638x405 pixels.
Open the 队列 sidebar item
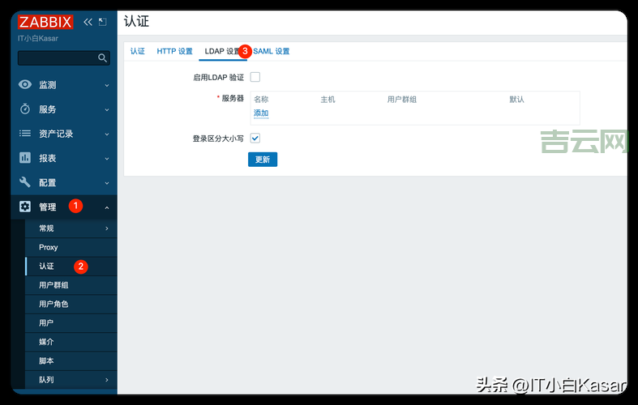point(71,380)
